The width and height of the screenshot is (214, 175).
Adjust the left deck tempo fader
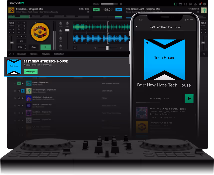tap(12, 42)
